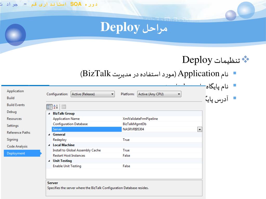Click the General category header
266x199 pixels.
59,134
